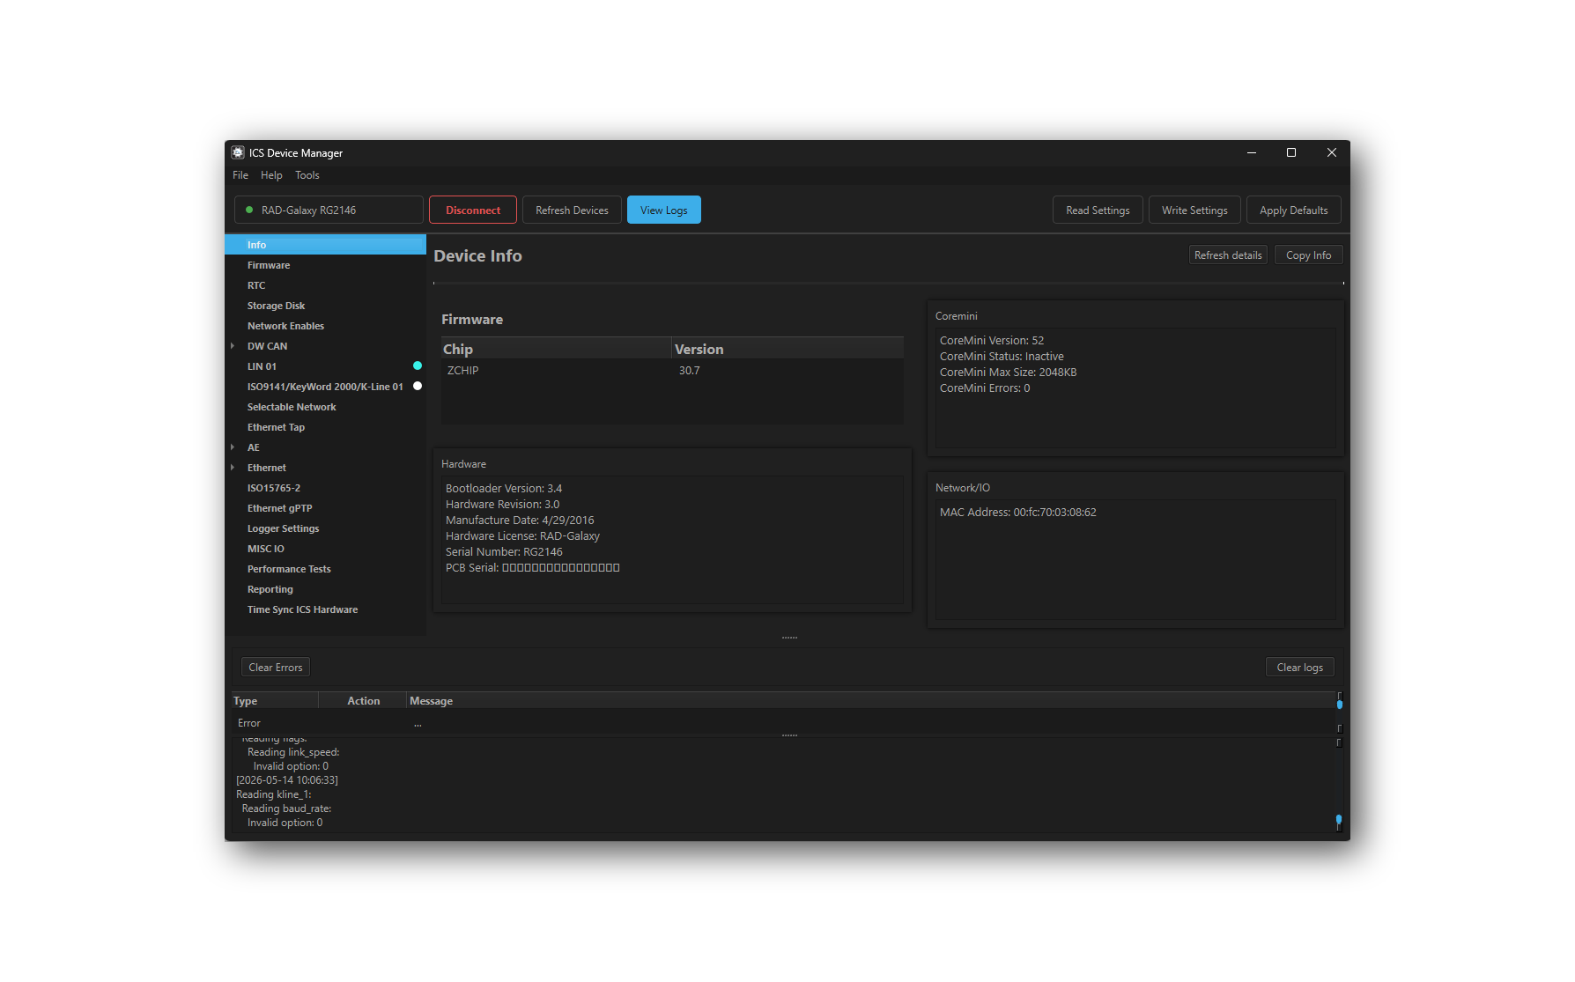Viewport: 1575px width, 982px height.
Task: Toggle the View Logs button
Action: 663,210
